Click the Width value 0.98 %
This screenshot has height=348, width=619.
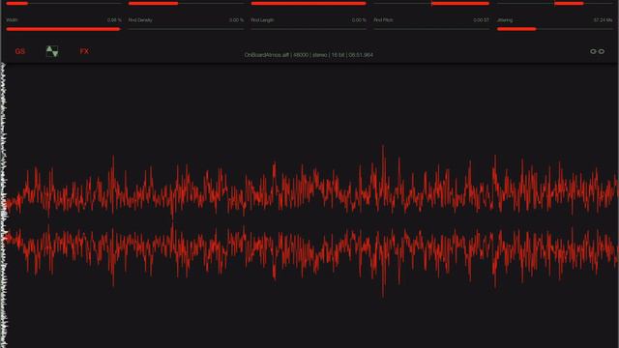(114, 20)
